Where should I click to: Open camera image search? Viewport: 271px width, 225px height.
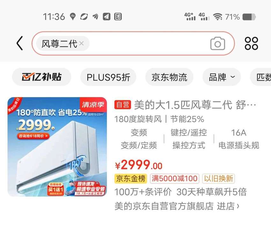point(217,43)
